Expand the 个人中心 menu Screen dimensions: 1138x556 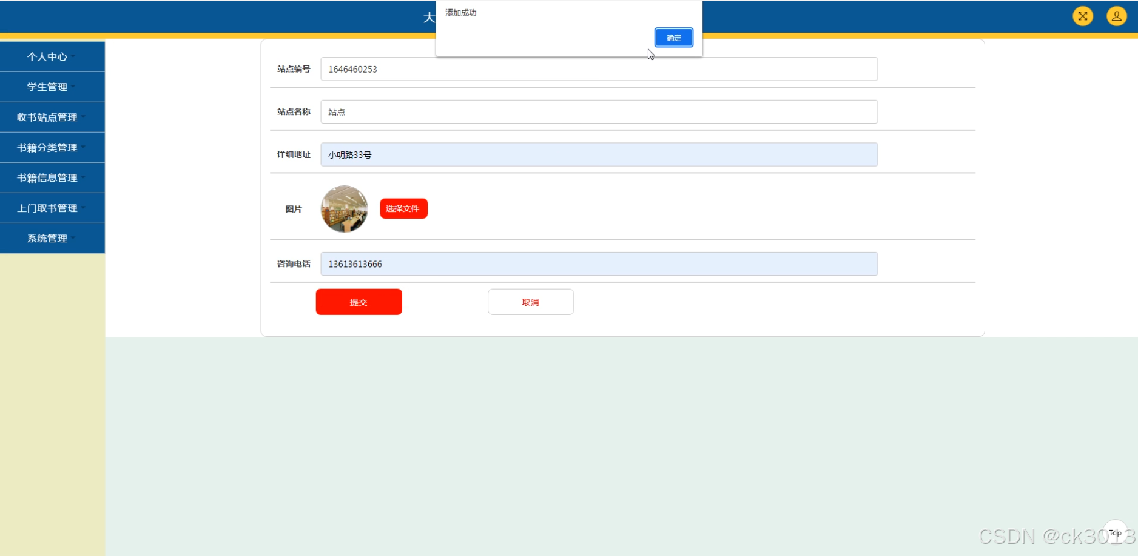(52, 56)
